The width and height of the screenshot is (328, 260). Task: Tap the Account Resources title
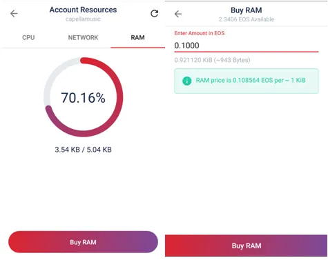[x=83, y=10]
